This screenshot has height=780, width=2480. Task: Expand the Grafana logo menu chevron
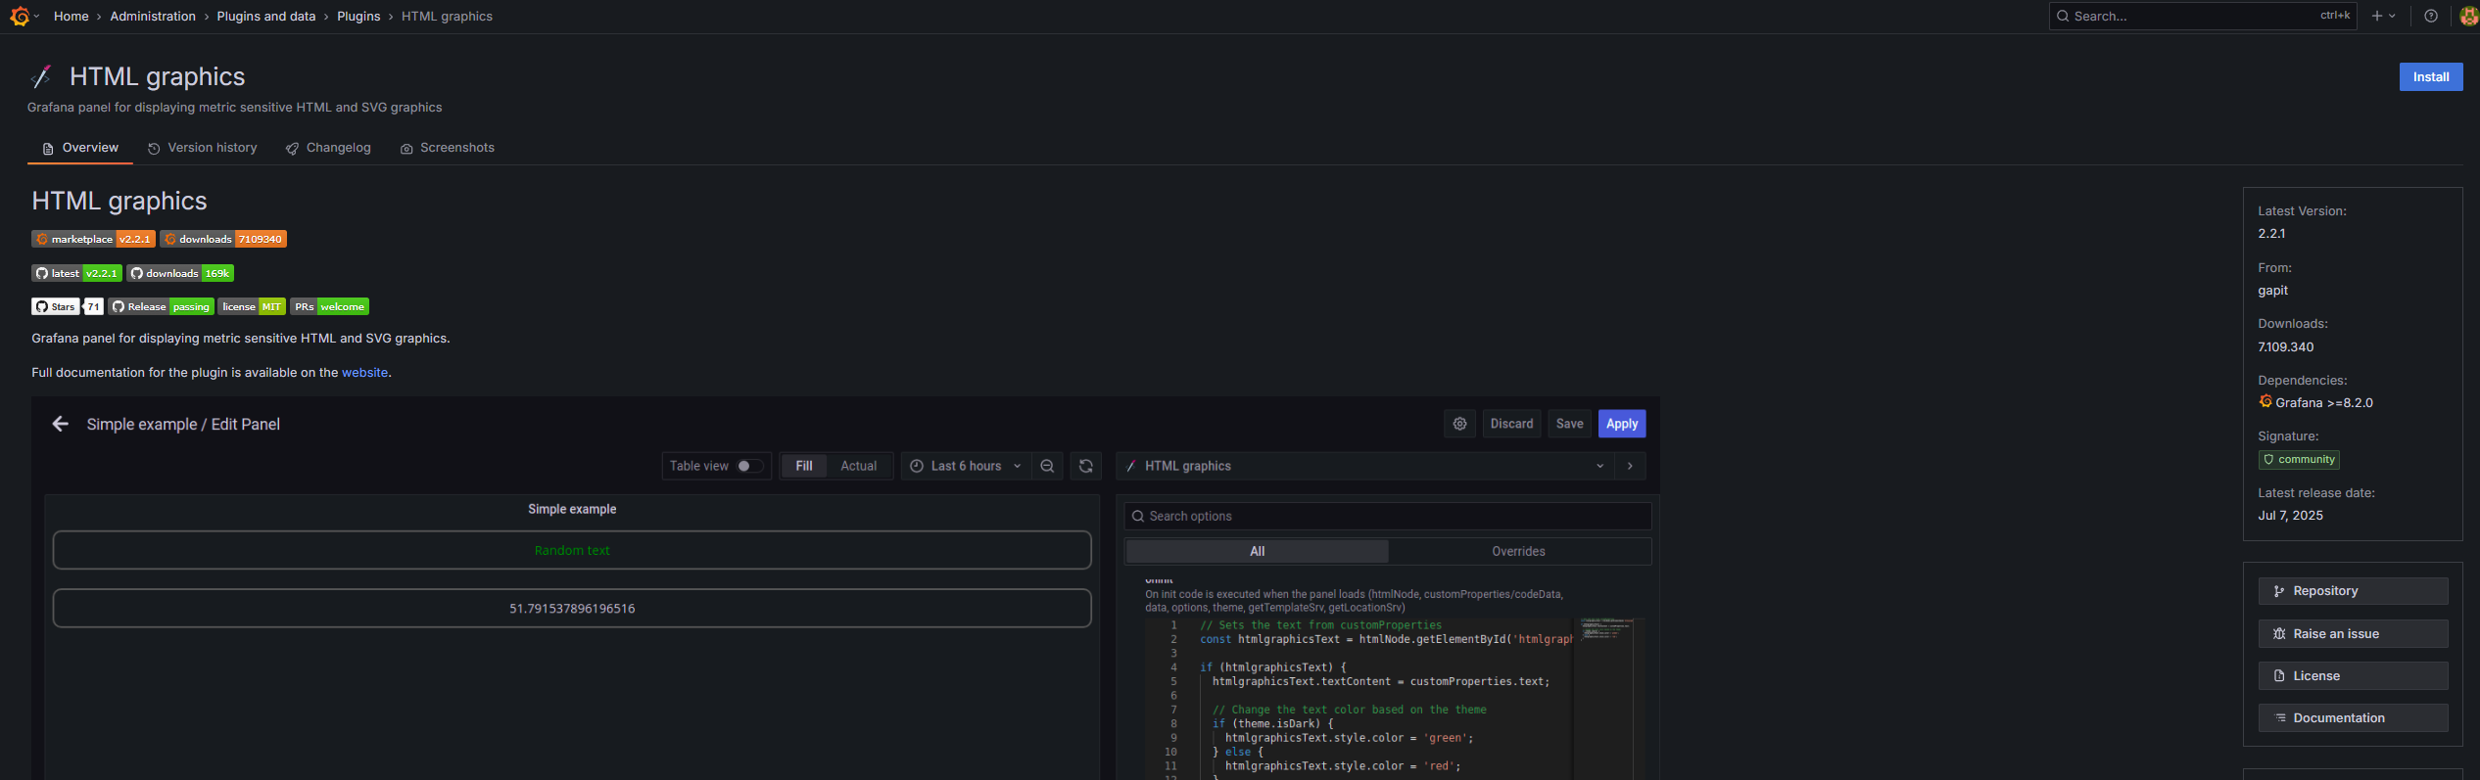[36, 16]
